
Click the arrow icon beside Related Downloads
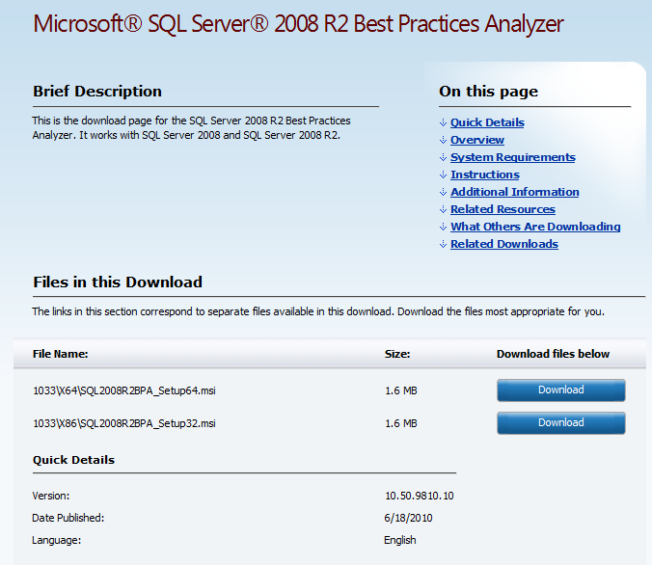444,244
